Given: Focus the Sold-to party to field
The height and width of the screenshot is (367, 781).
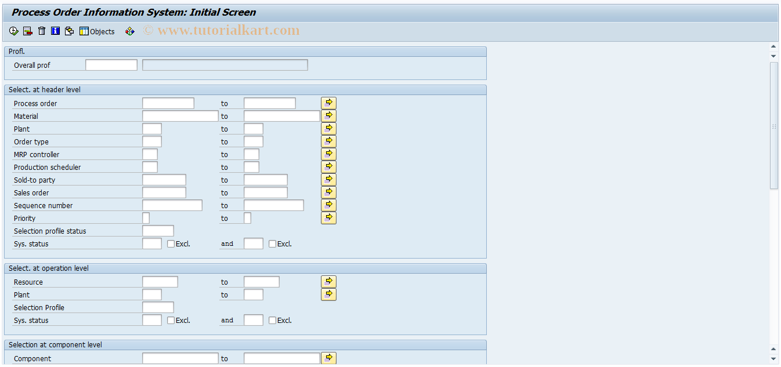Looking at the screenshot, I should (266, 180).
